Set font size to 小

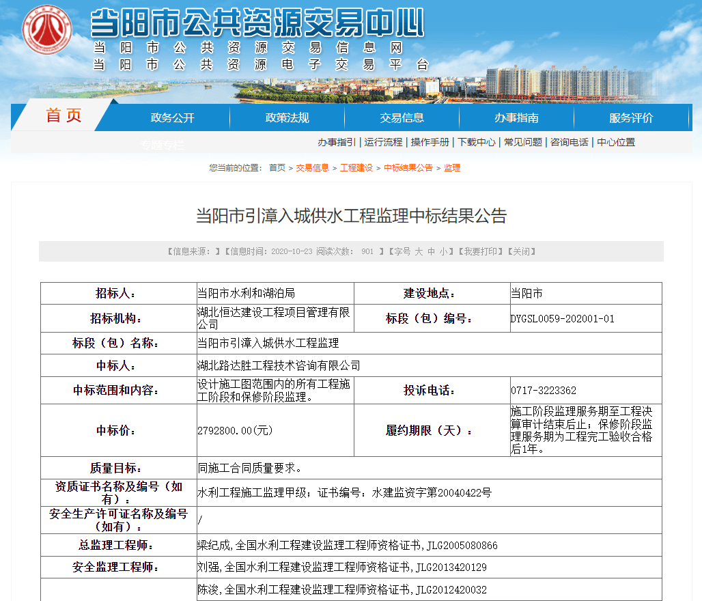443,251
